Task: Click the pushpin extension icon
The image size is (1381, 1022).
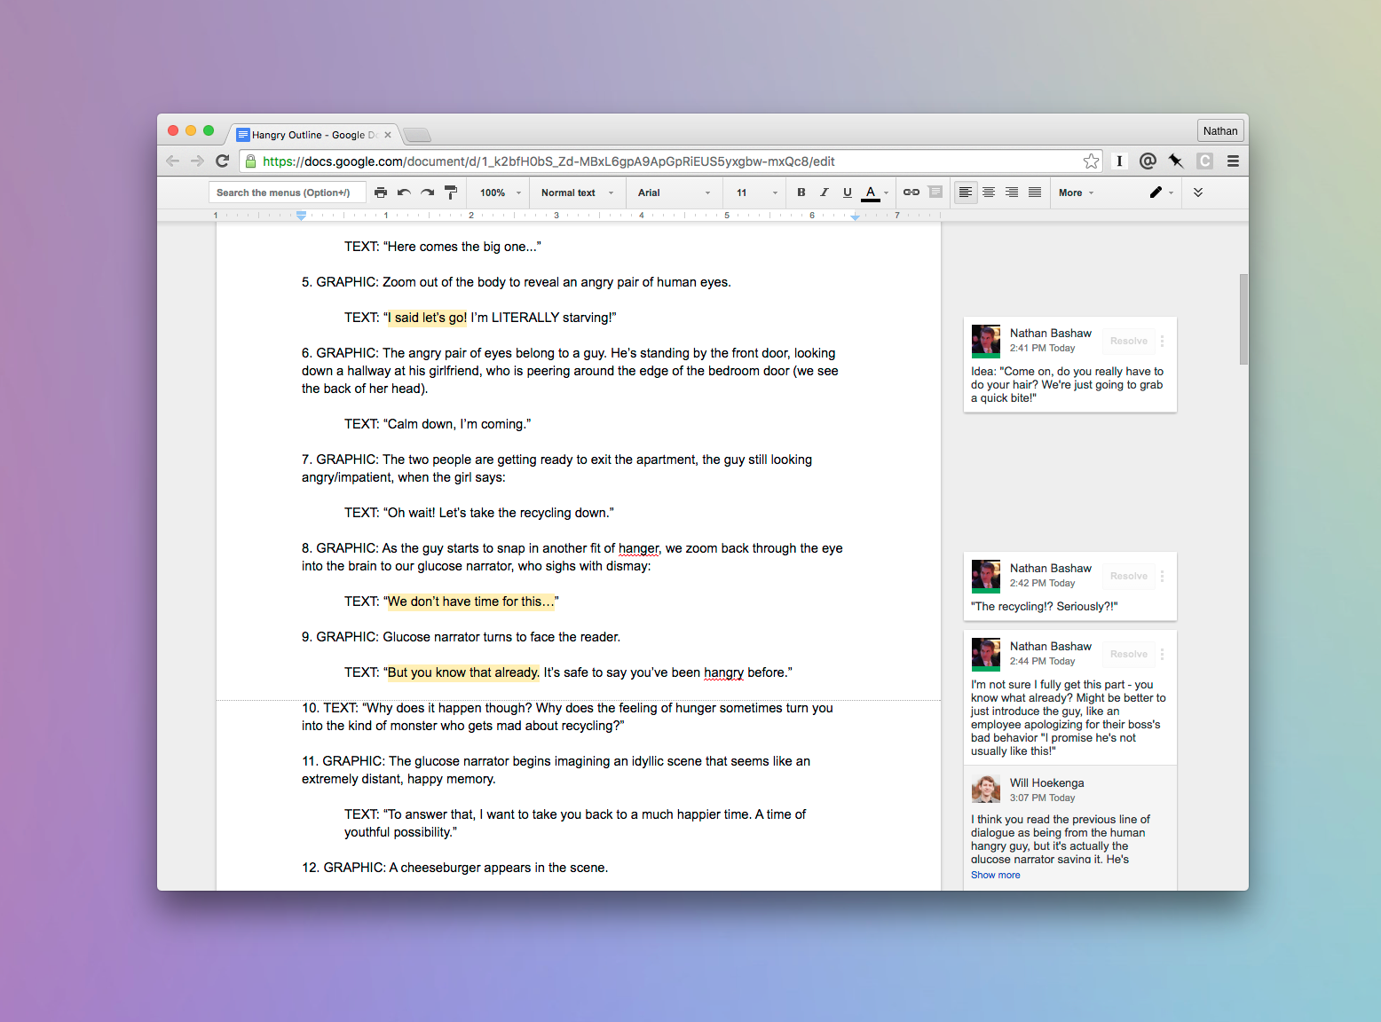Action: tap(1176, 161)
